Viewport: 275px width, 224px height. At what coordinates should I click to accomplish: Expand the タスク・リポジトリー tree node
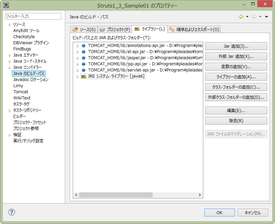10,110
